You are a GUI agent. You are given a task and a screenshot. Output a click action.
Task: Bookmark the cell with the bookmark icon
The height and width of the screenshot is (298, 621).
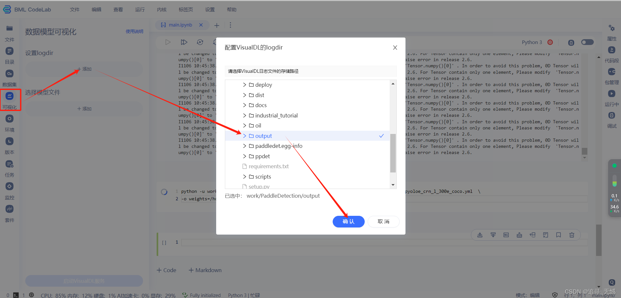[x=559, y=235]
